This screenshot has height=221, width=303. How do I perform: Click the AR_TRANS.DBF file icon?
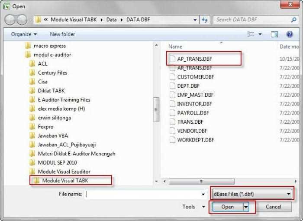[172, 68]
